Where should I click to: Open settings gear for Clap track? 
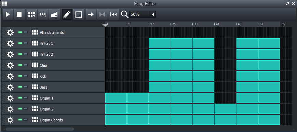[x=10, y=65]
